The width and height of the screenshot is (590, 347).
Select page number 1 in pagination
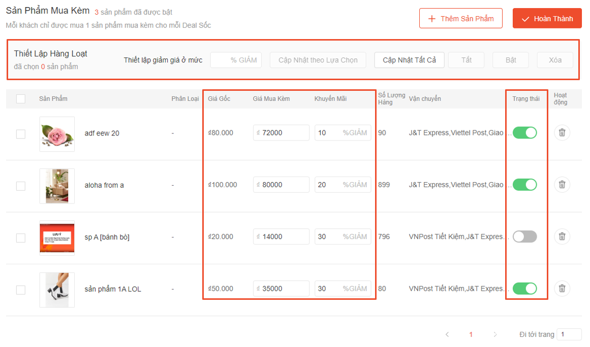click(x=471, y=334)
